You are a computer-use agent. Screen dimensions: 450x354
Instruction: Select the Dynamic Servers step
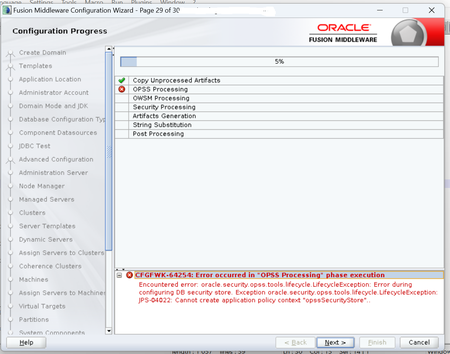click(46, 239)
